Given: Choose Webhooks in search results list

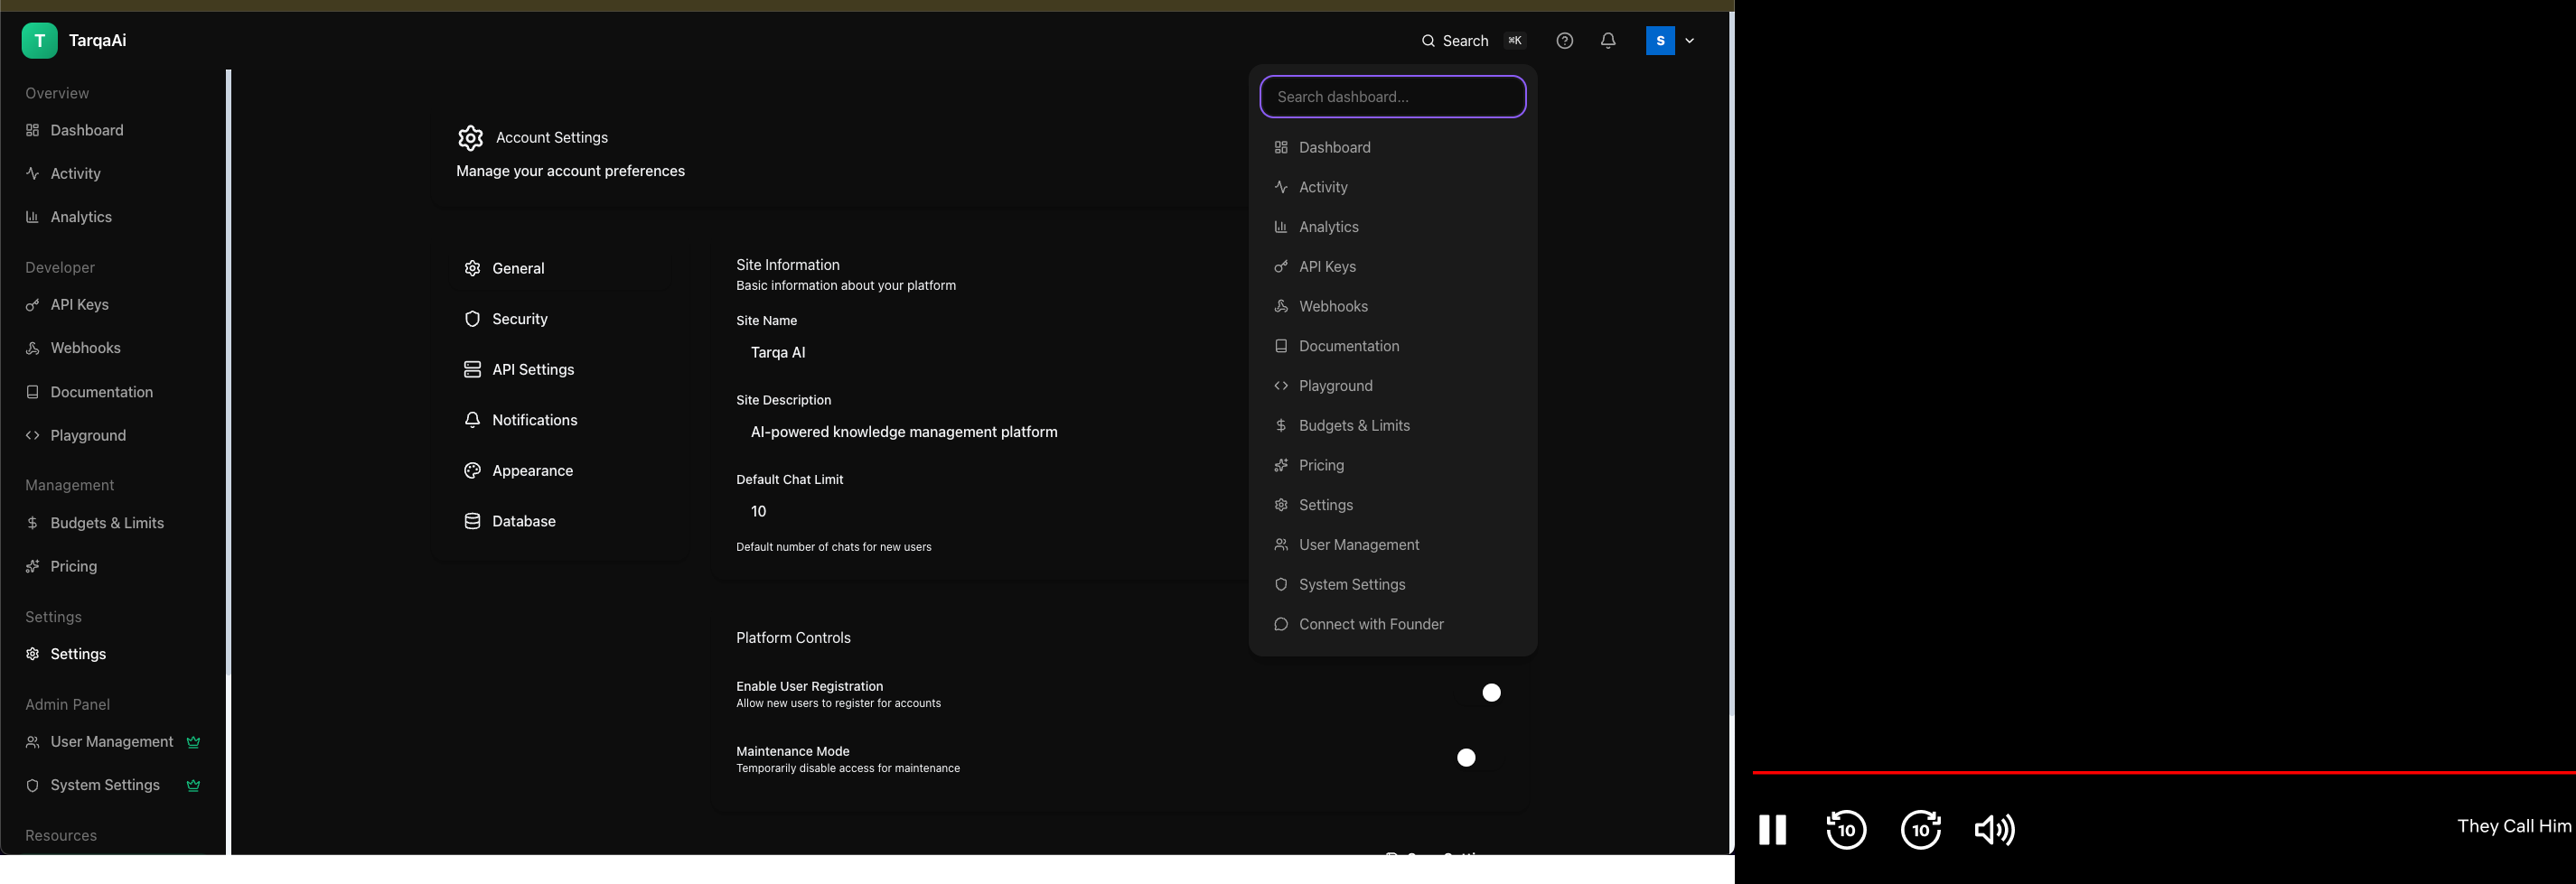Looking at the screenshot, I should (x=1392, y=307).
